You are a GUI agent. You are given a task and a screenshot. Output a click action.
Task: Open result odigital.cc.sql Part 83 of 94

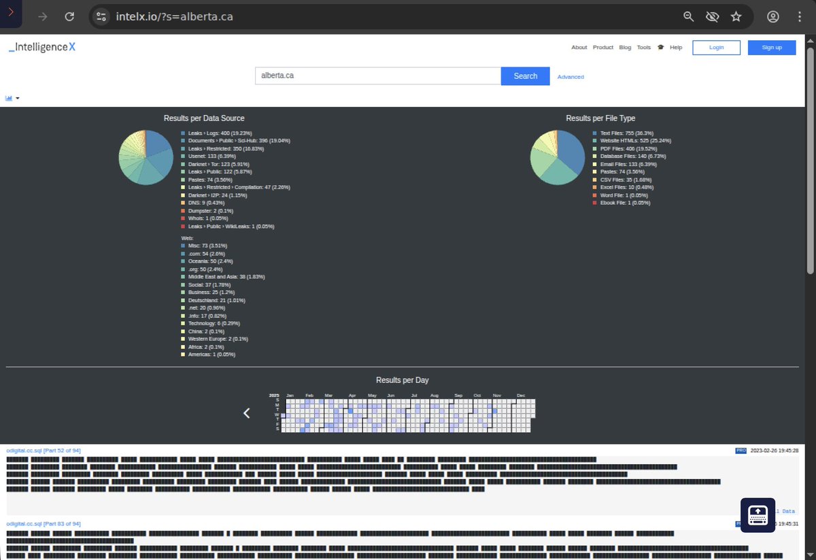[44, 523]
